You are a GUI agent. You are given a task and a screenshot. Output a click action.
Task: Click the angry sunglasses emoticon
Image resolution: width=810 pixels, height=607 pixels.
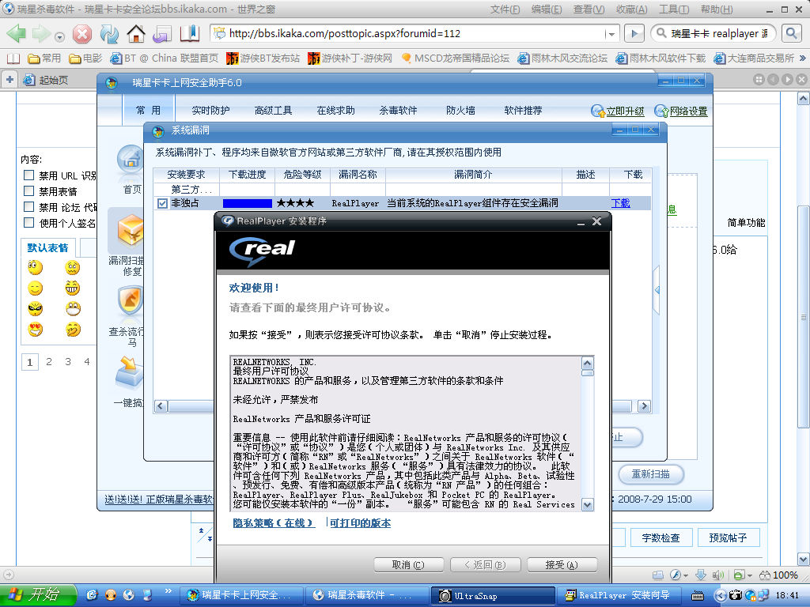(35, 309)
